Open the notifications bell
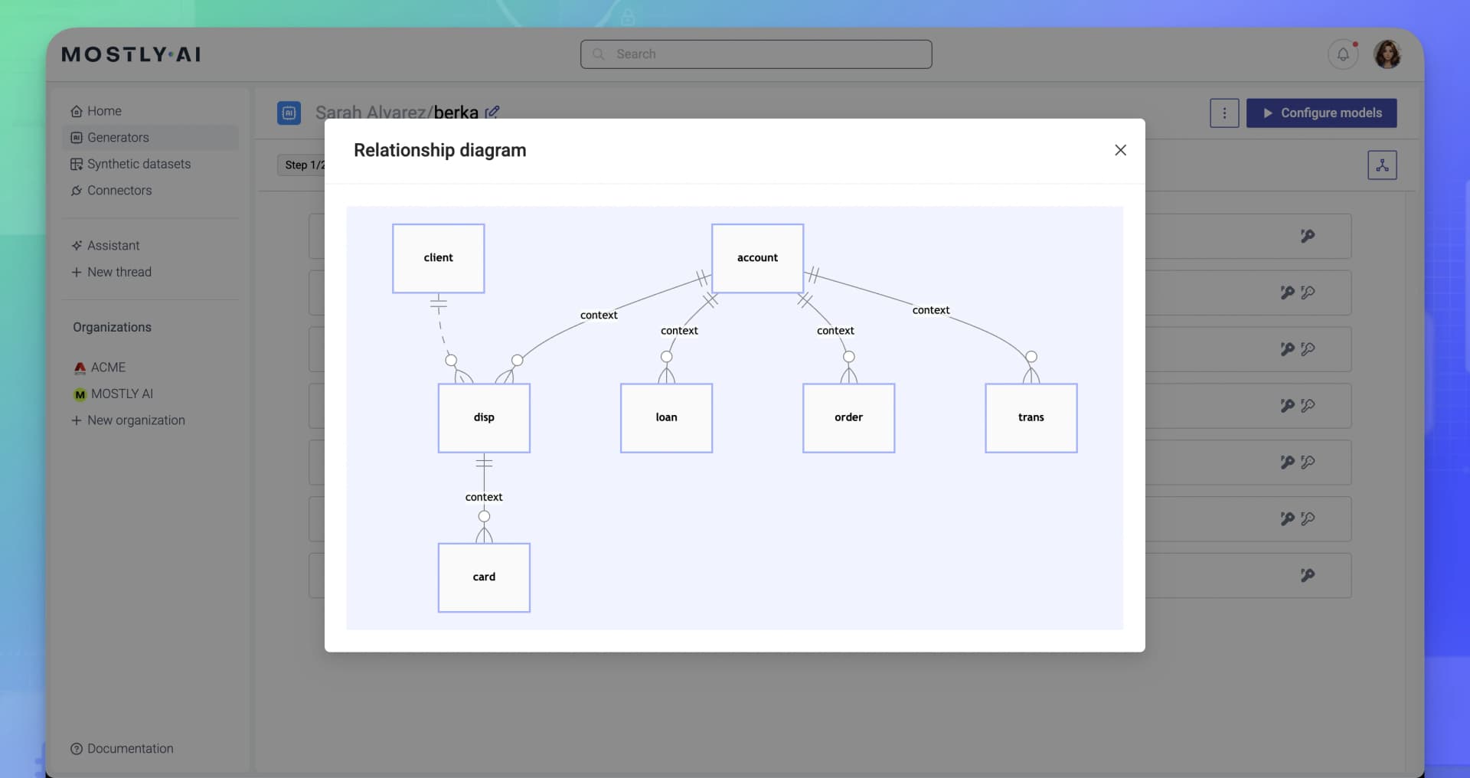The width and height of the screenshot is (1470, 778). click(1344, 54)
